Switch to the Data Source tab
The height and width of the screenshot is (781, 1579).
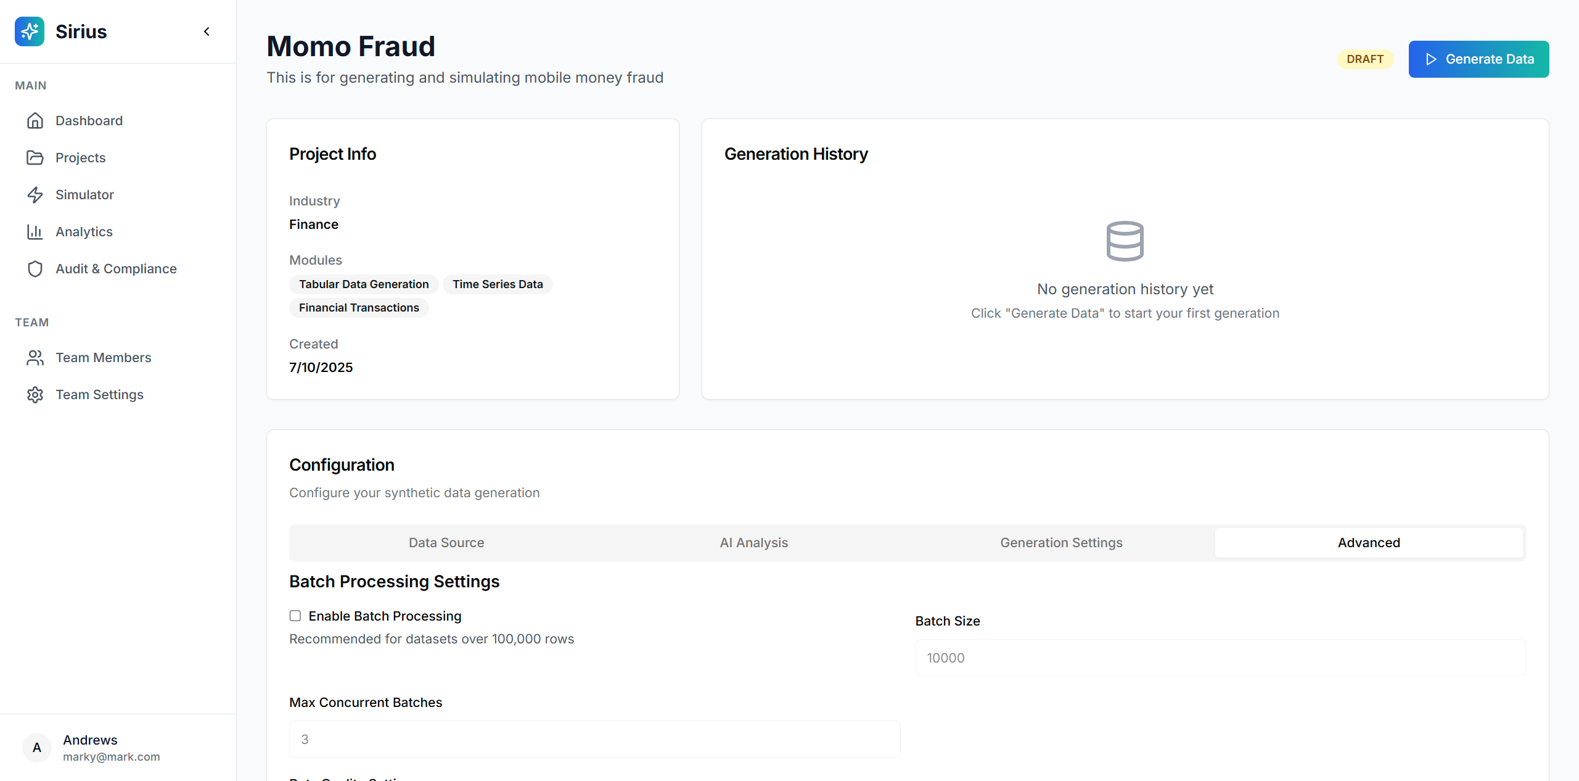coord(446,543)
